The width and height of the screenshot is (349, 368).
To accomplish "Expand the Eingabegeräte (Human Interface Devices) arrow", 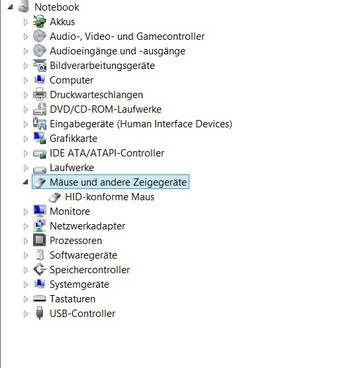I will 26,124.
